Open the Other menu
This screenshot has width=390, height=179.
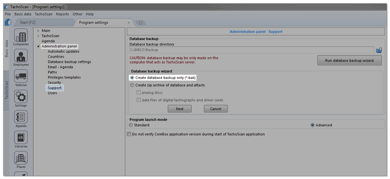(x=78, y=14)
